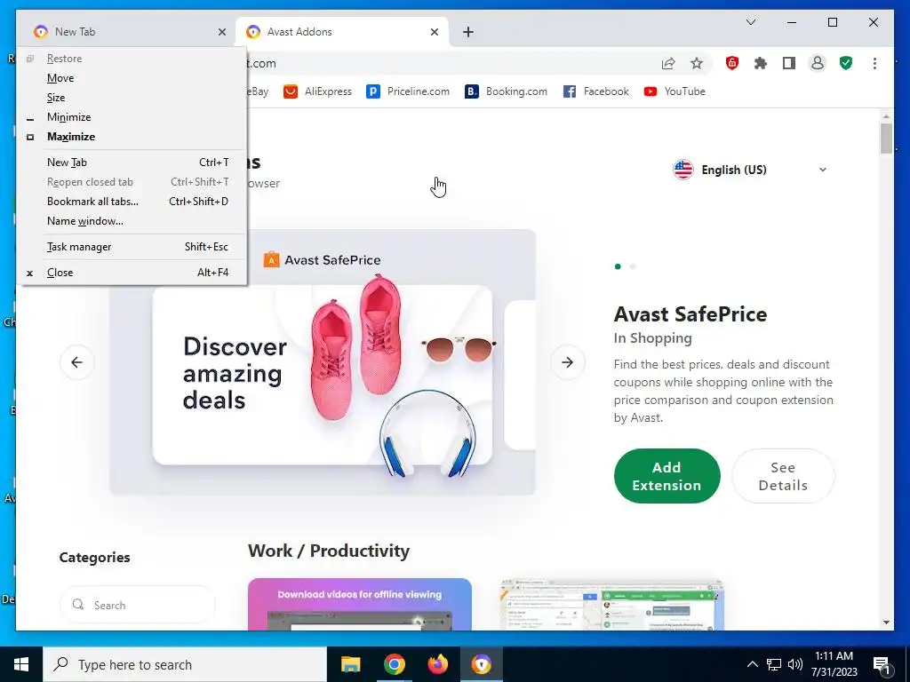The width and height of the screenshot is (910, 682).
Task: Open the Extensions puzzle piece icon
Action: coord(761,63)
